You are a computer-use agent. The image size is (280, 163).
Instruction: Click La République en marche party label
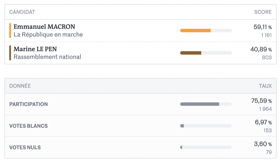pos(48,35)
